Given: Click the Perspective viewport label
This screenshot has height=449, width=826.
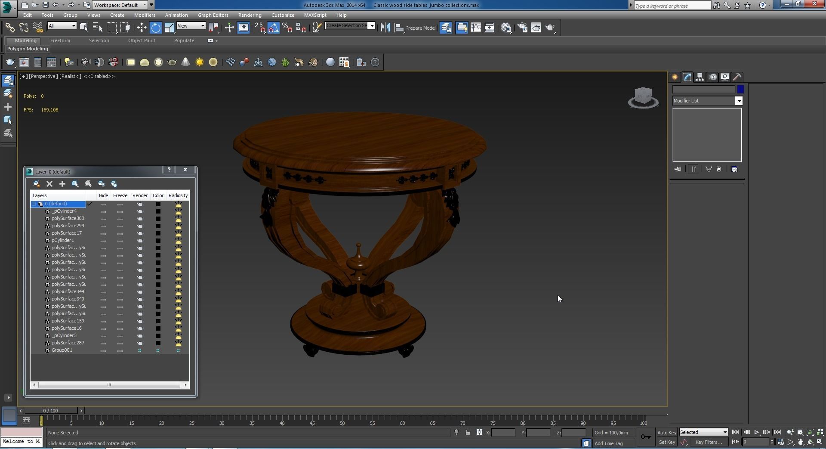Looking at the screenshot, I should [43, 76].
